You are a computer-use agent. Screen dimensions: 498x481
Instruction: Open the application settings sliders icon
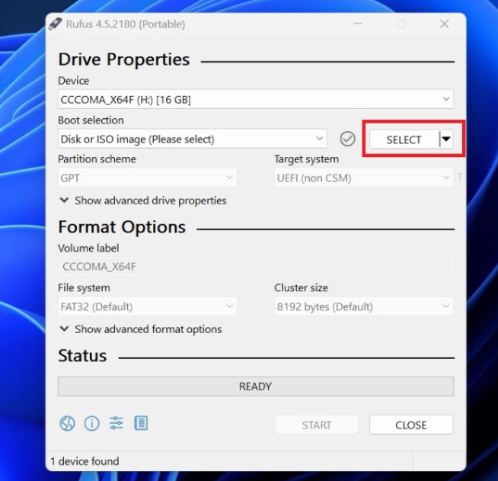click(117, 423)
